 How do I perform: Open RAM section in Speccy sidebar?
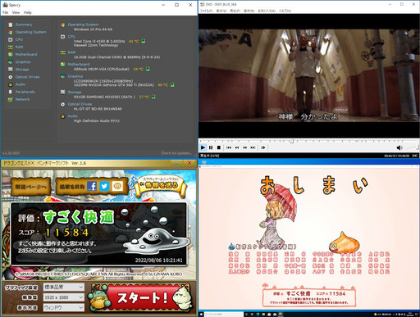[x=19, y=47]
